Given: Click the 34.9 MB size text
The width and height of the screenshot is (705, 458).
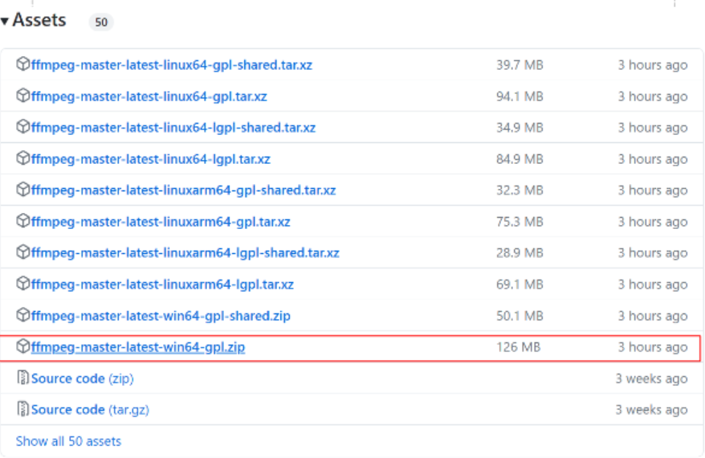Looking at the screenshot, I should [520, 128].
